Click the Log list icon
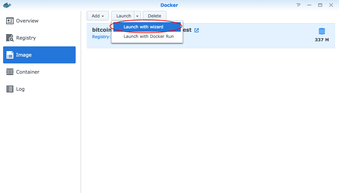 (x=10, y=89)
